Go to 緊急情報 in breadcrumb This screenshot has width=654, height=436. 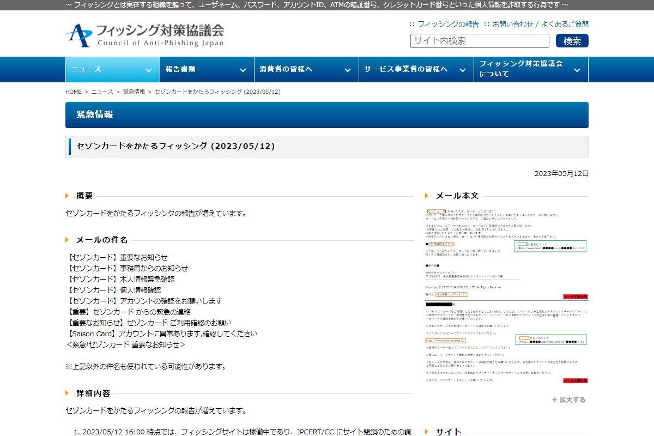coord(134,92)
